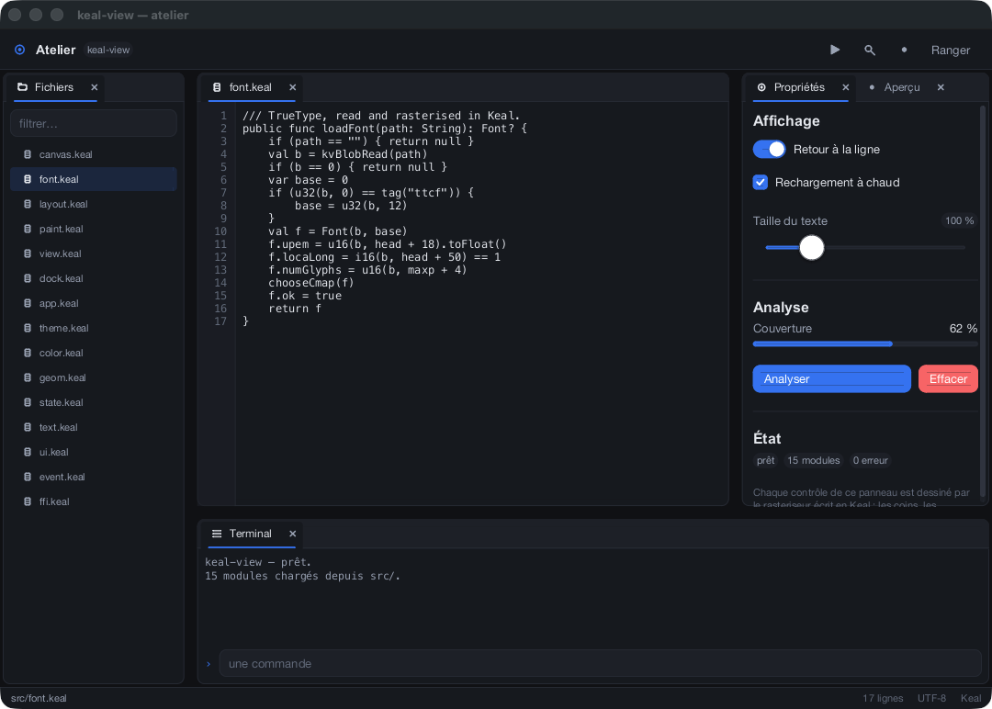Click the file icon next to dock.keal
Image resolution: width=992 pixels, height=709 pixels.
click(28, 278)
